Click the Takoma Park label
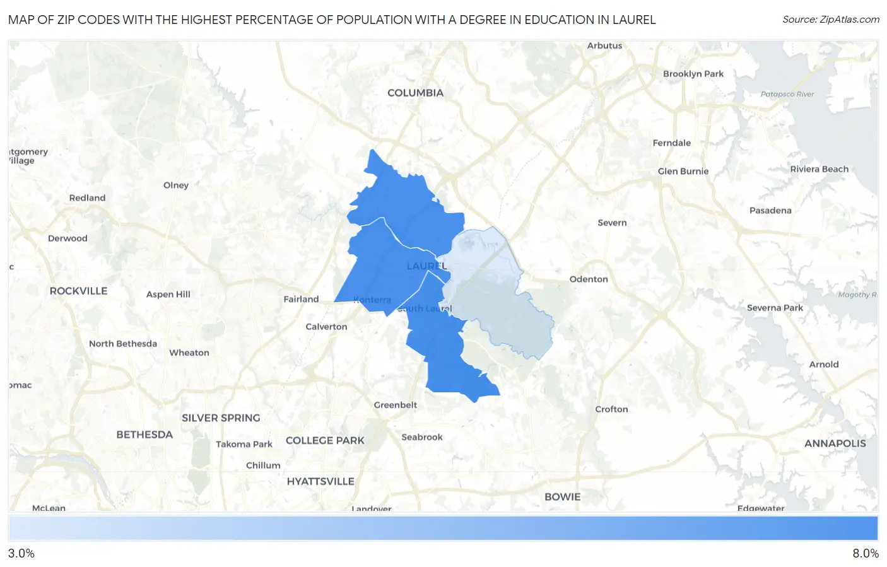 [x=244, y=444]
